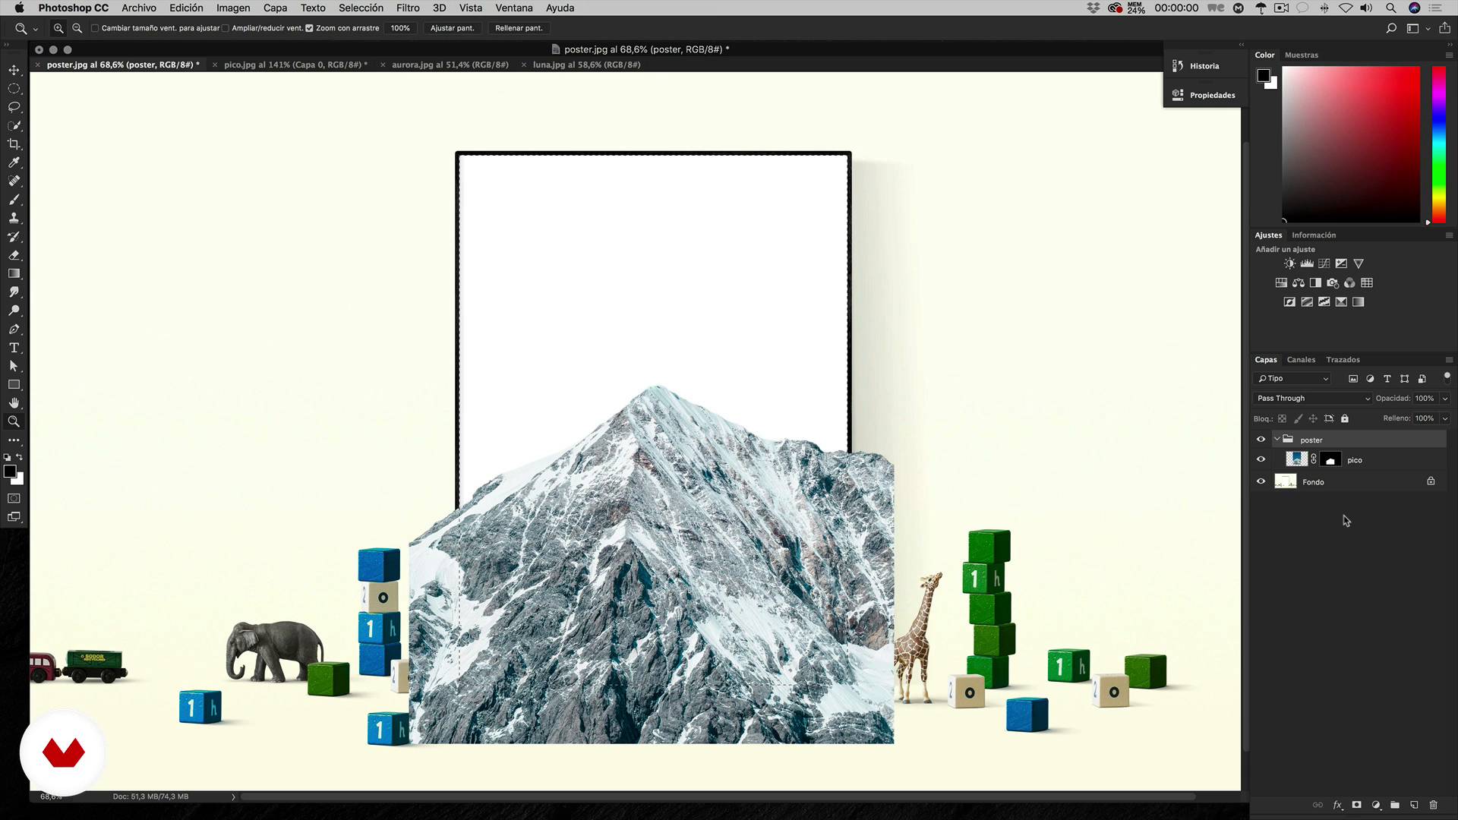Hide the Fondo layer
Viewport: 1458px width, 820px height.
coord(1261,481)
